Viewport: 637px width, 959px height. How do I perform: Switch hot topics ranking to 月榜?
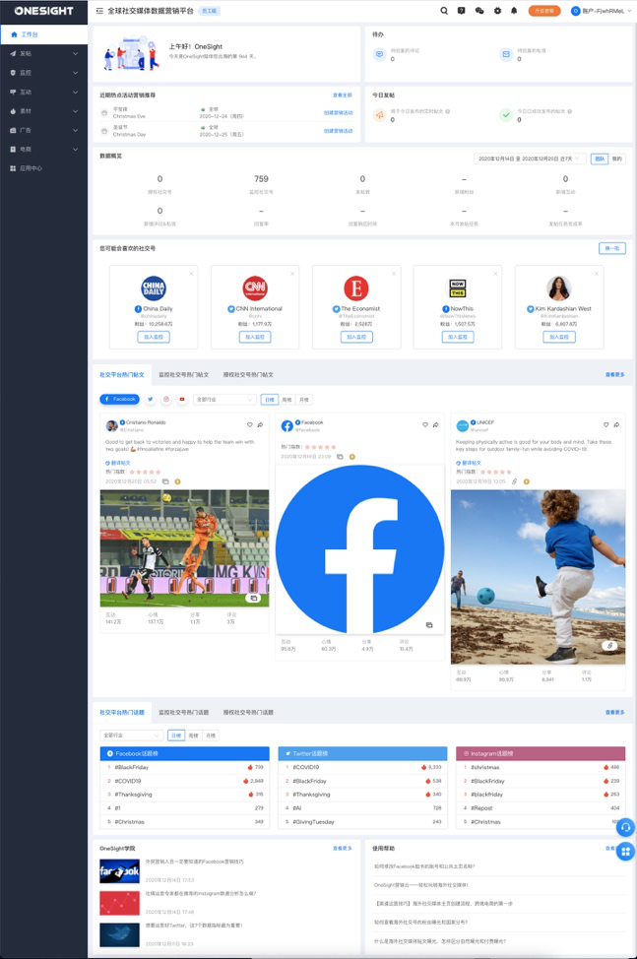pos(211,735)
